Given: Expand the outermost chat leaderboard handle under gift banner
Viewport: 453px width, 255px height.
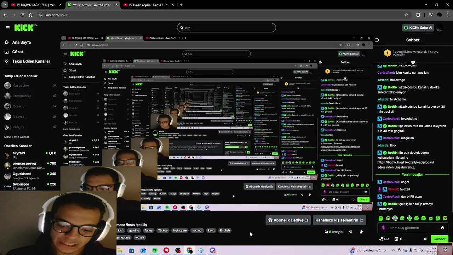Looking at the screenshot, I should pyautogui.click(x=413, y=63).
